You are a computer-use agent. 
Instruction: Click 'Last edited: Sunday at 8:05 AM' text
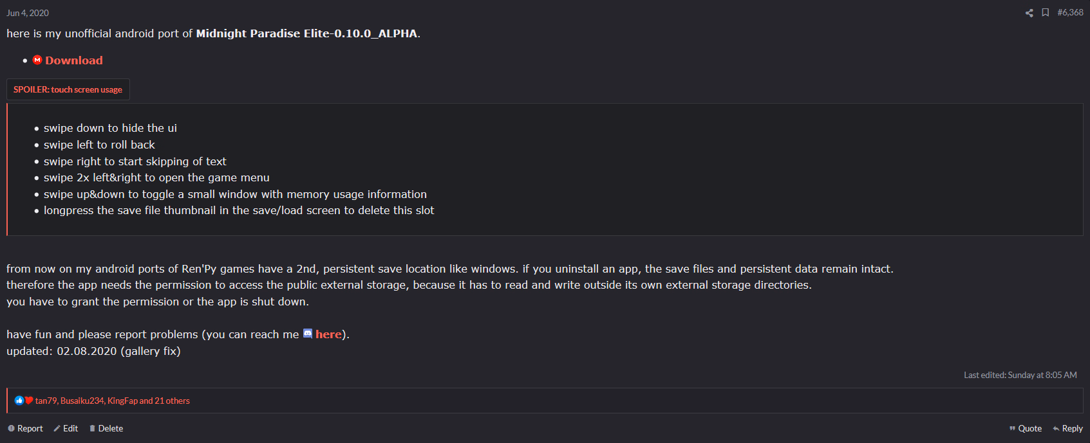point(1020,375)
